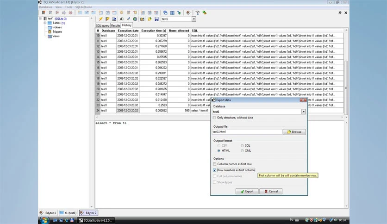Toggle the 'Full column names' checkbox
Screen dimensions: 387x224
pos(214,176)
